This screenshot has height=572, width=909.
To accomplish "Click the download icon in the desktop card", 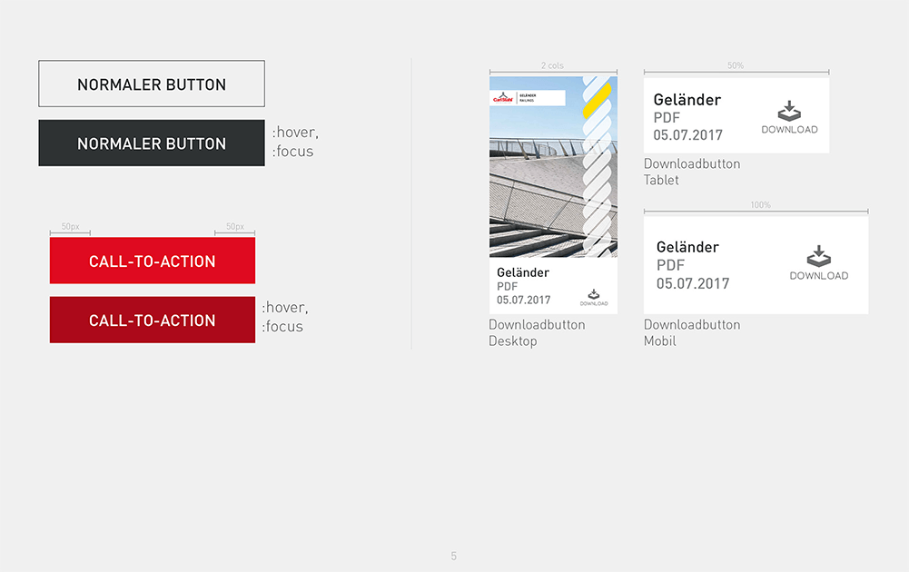I will point(594,294).
